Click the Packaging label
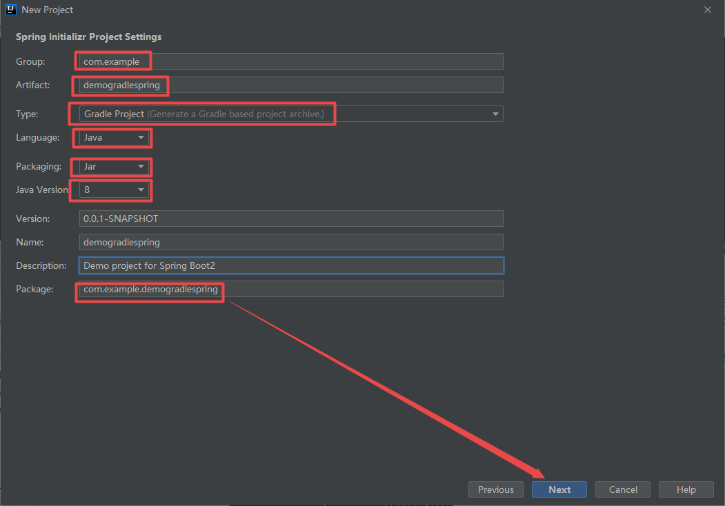Image resolution: width=725 pixels, height=506 pixels. point(39,166)
